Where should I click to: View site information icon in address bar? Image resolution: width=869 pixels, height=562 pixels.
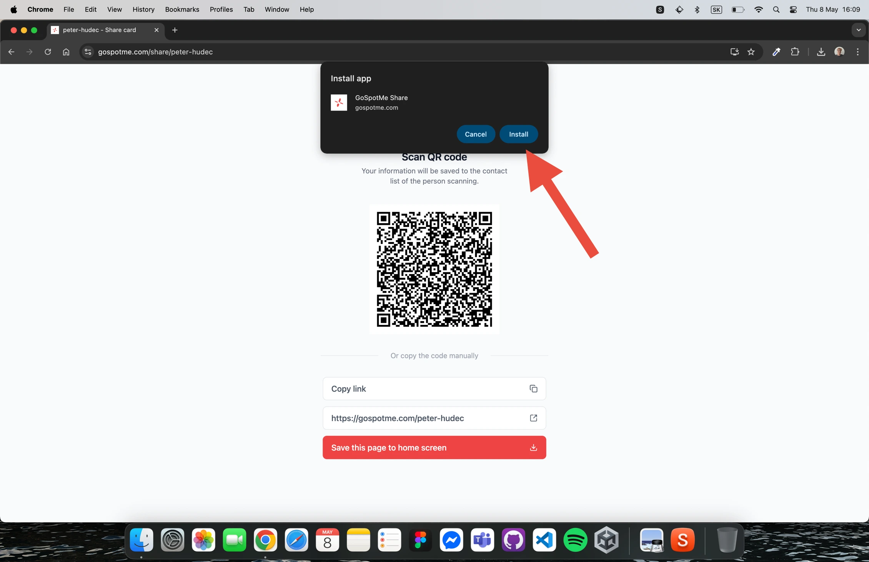coord(88,52)
